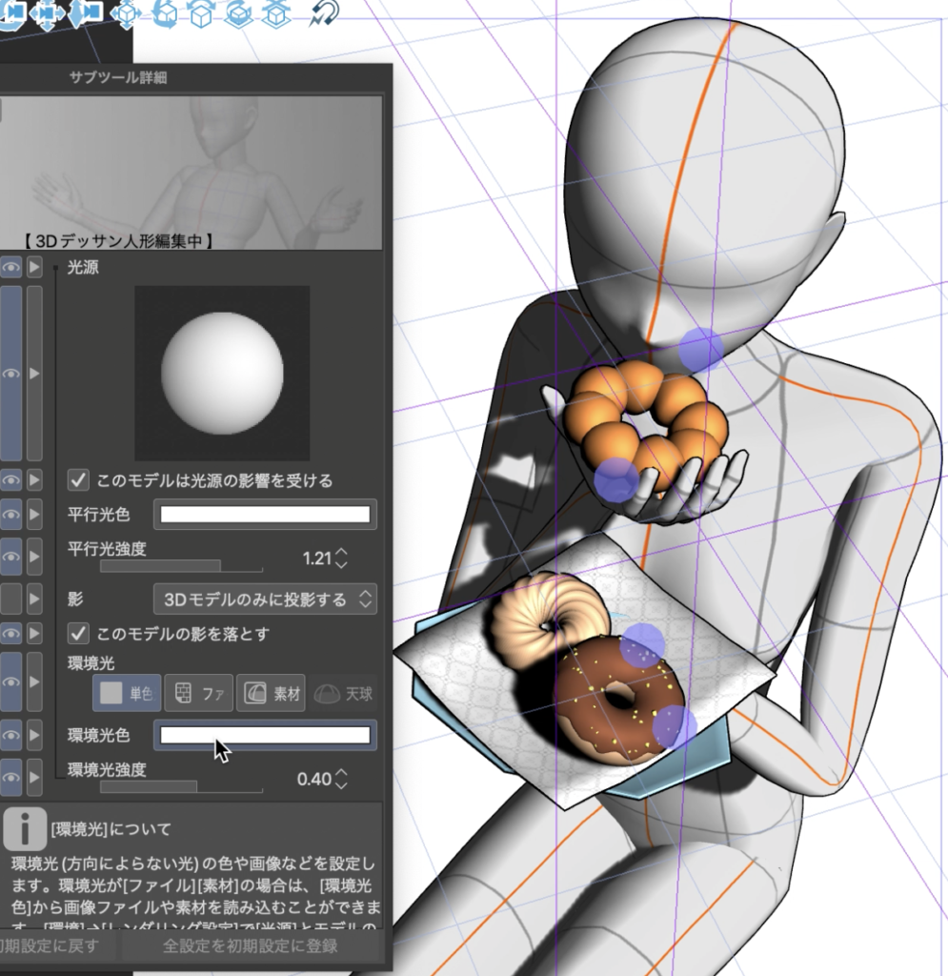Viewport: 948px width, 976px height.
Task: Toggle eye icon next to 光源 row
Action: click(10, 268)
